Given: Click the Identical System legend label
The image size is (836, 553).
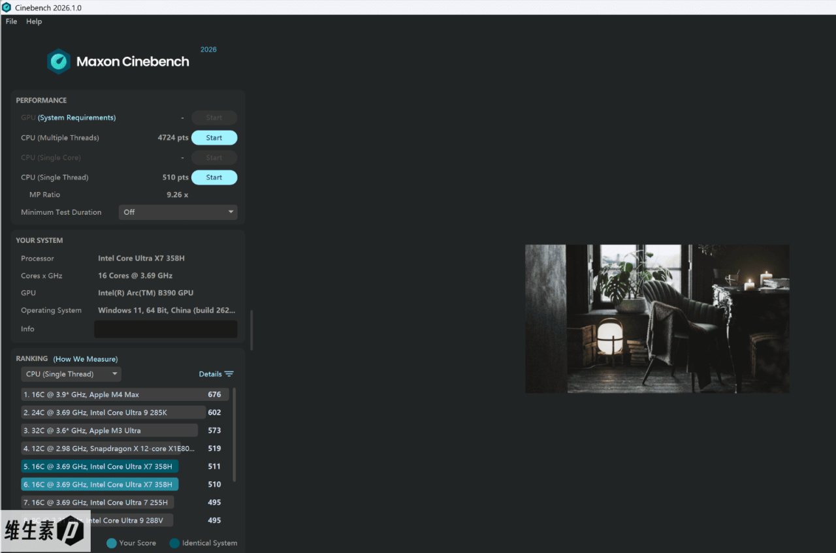Looking at the screenshot, I should tap(210, 543).
